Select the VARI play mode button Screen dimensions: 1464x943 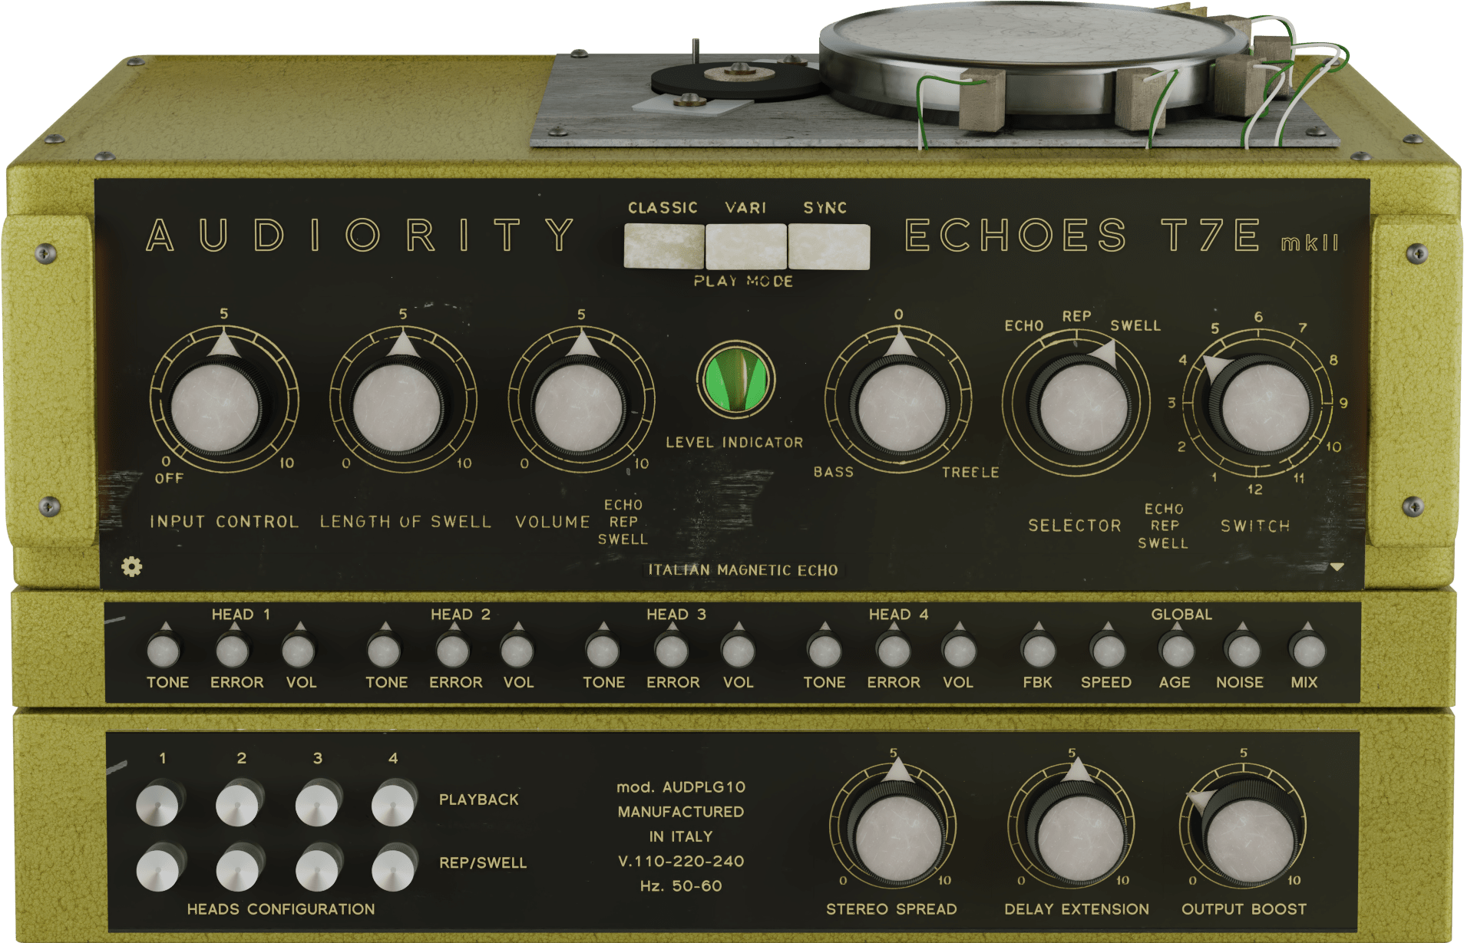(746, 246)
